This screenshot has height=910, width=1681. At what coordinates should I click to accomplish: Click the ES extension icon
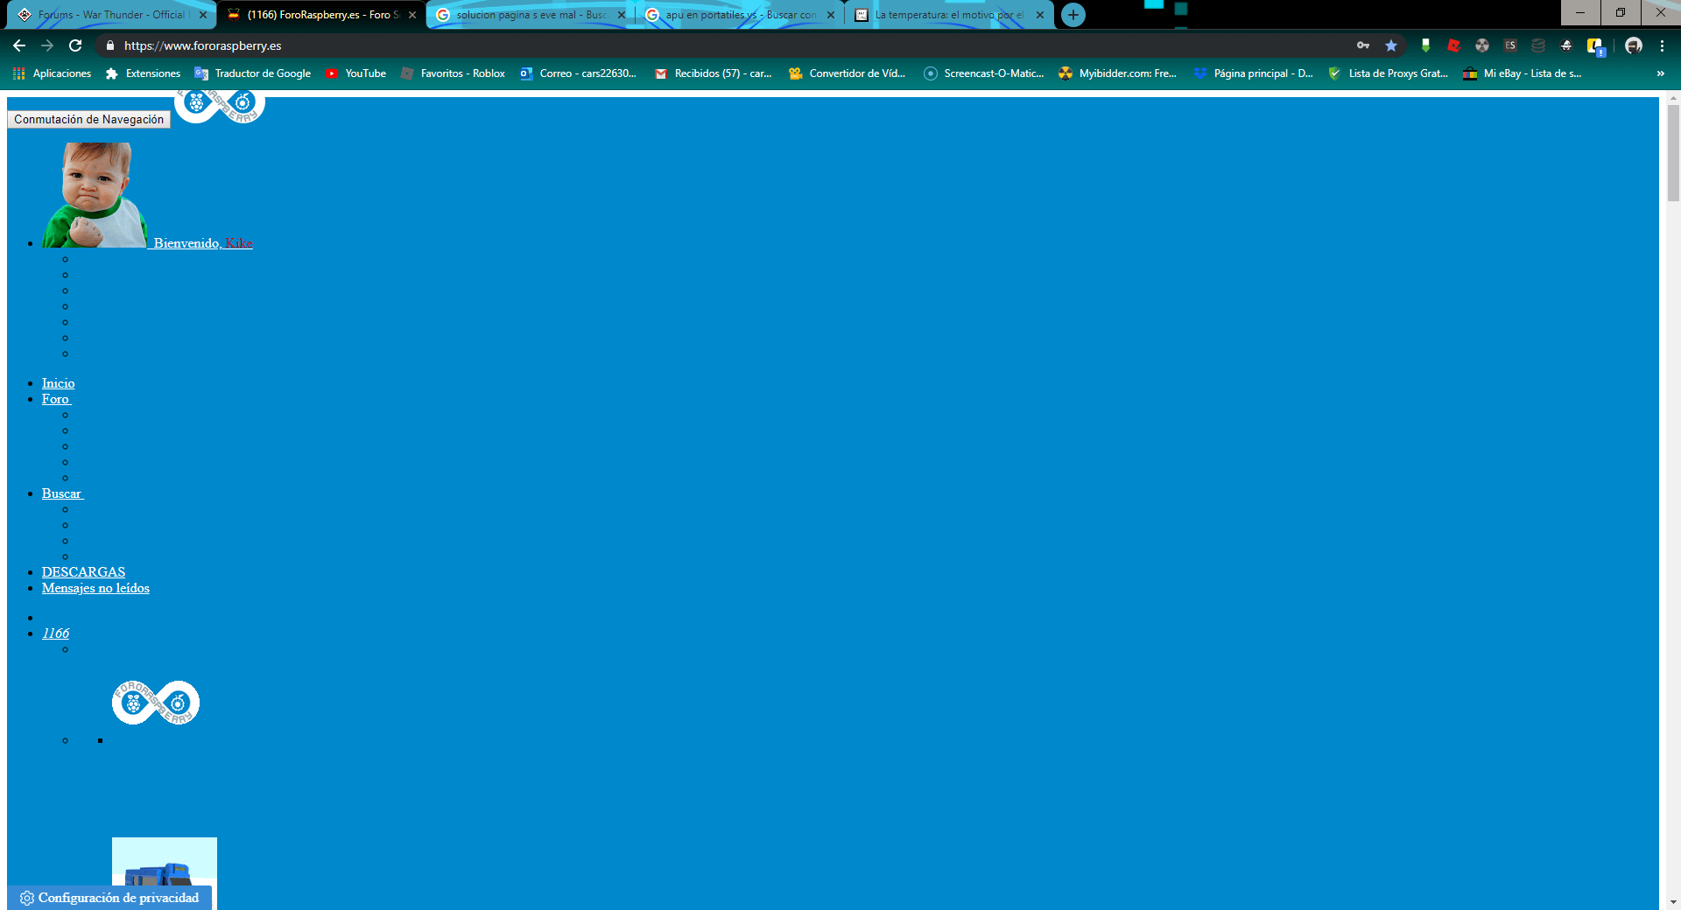point(1510,45)
